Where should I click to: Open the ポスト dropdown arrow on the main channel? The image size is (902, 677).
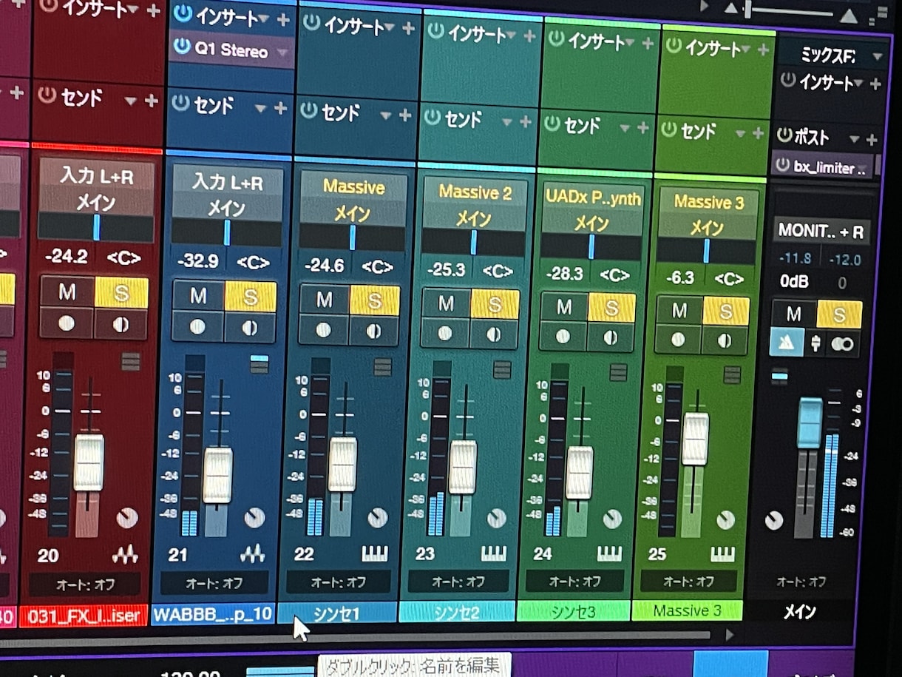pyautogui.click(x=855, y=138)
